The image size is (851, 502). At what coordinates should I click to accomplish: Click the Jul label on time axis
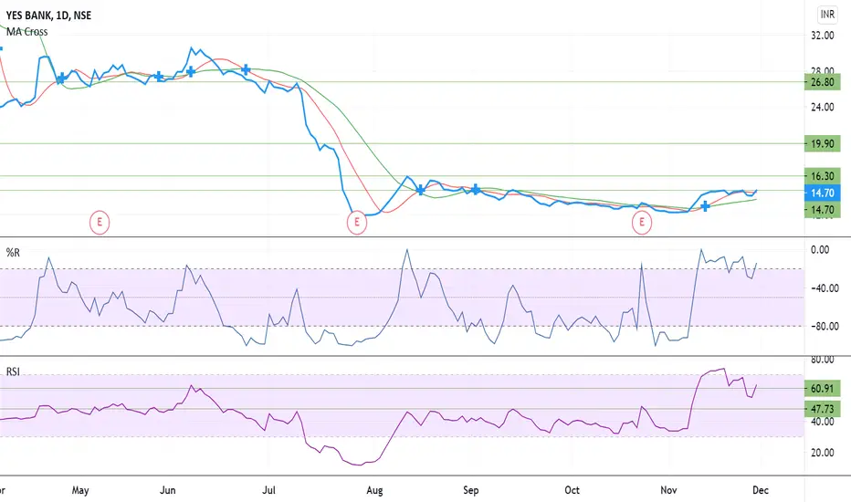[268, 490]
